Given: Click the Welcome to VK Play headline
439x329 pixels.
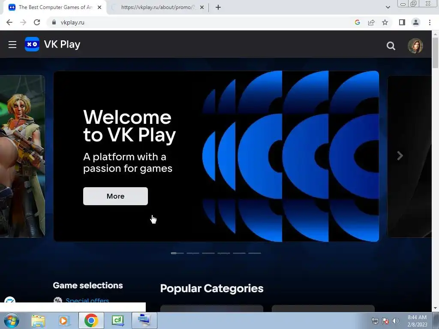Looking at the screenshot, I should tap(129, 126).
